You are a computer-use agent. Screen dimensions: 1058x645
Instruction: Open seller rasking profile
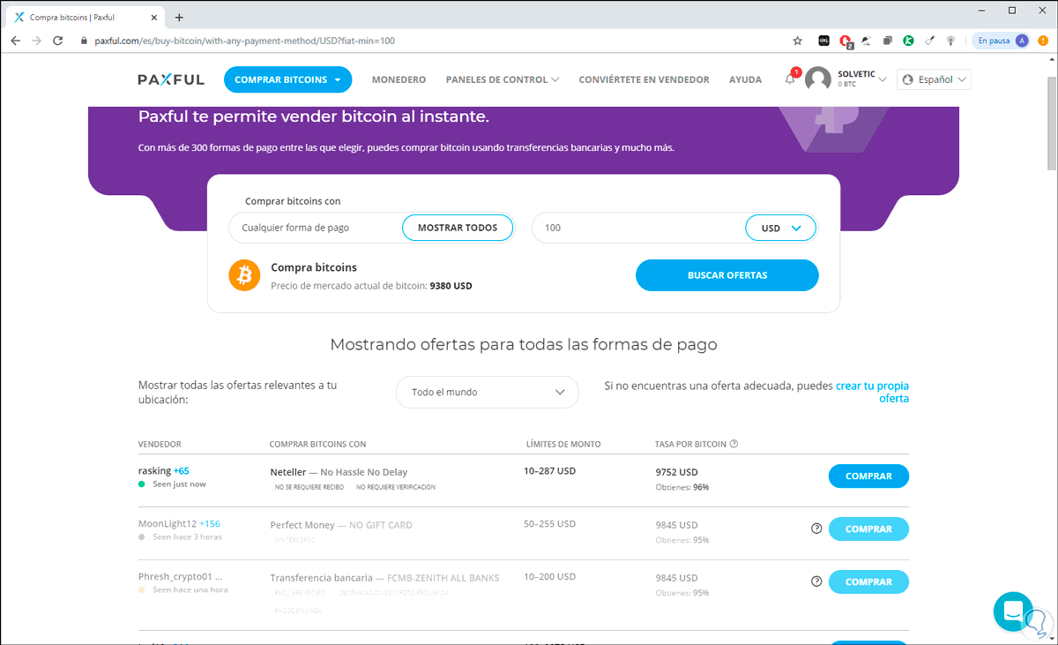154,471
